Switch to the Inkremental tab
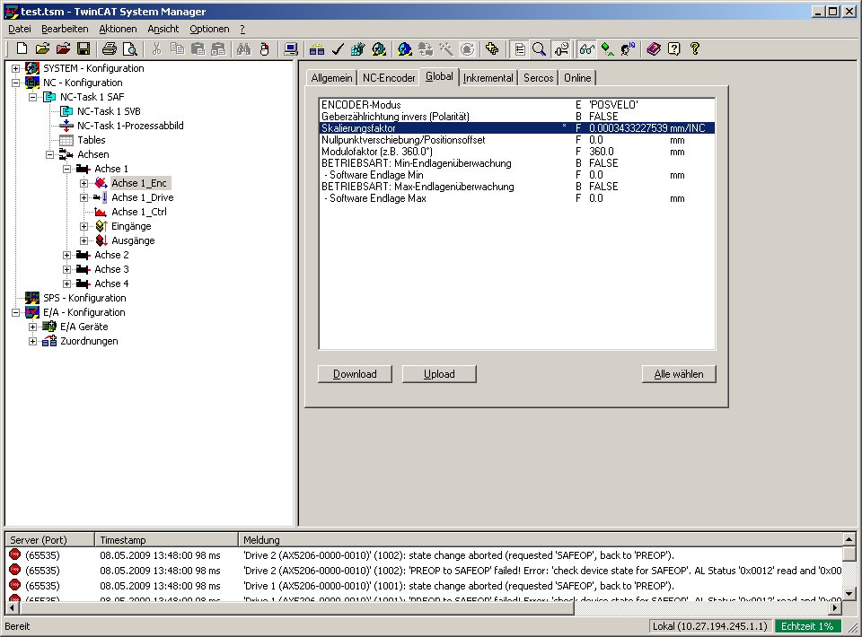862x637 pixels. 488,78
